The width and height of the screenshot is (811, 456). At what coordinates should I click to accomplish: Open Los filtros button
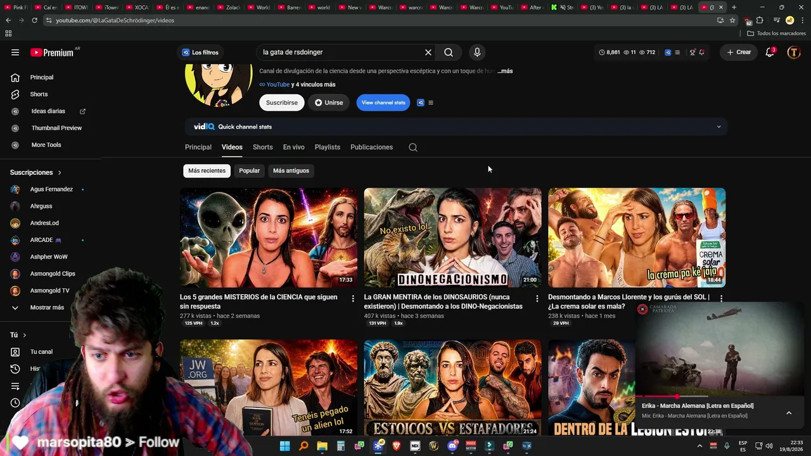click(200, 53)
